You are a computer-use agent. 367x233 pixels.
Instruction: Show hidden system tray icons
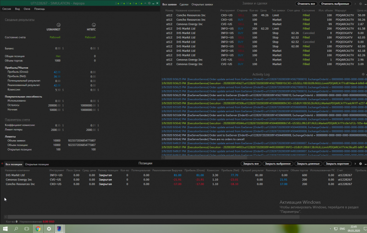pyautogui.click(x=330, y=229)
